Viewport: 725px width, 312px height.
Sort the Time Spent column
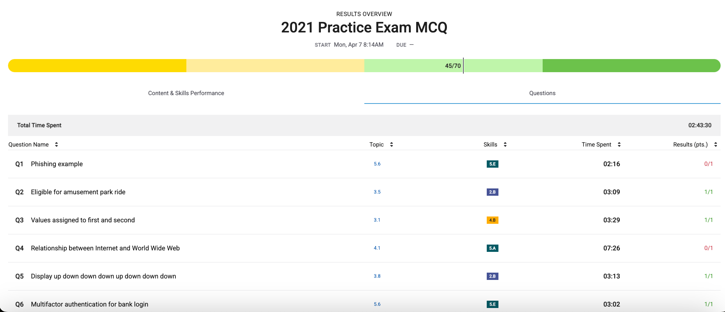[619, 144]
